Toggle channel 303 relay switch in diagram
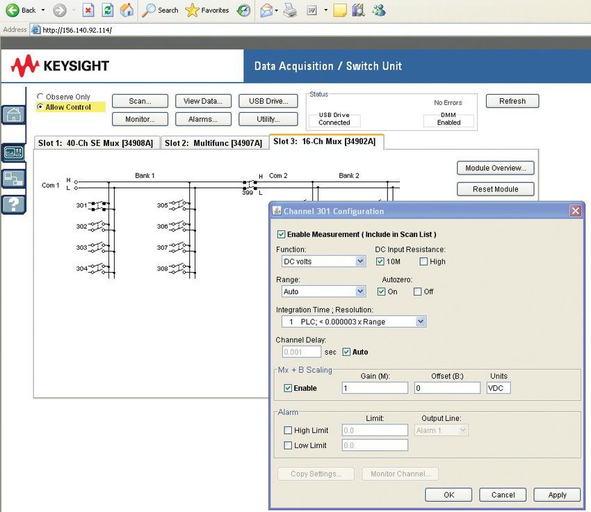The height and width of the screenshot is (512, 591). [x=99, y=248]
